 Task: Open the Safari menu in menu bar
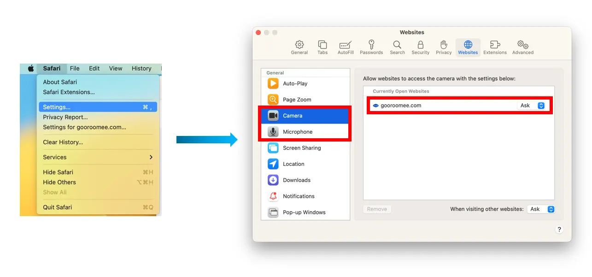(x=52, y=68)
